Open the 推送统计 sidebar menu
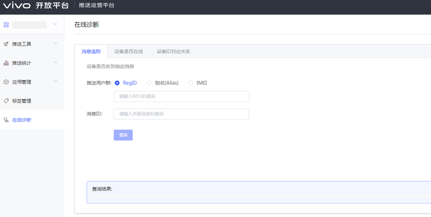The image size is (431, 217). pos(32,63)
